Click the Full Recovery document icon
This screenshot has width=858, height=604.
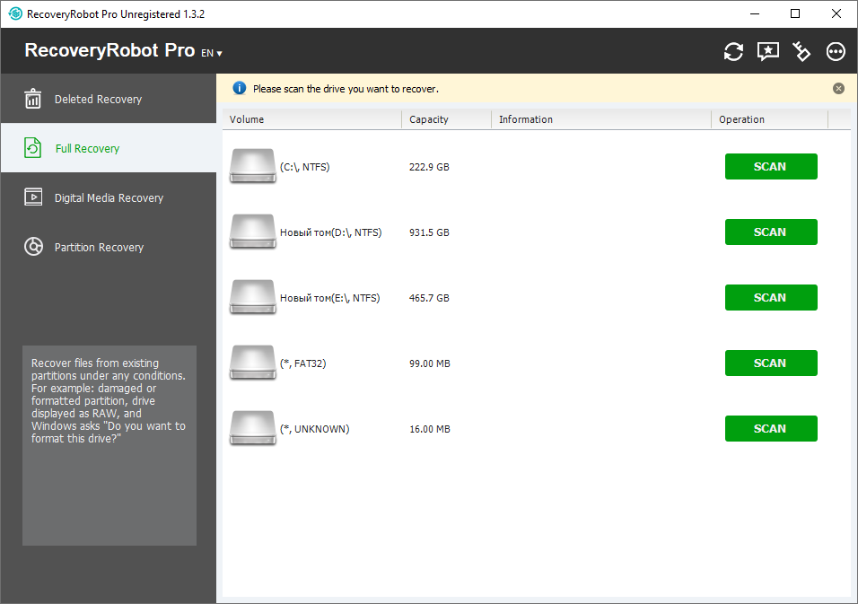click(x=33, y=148)
